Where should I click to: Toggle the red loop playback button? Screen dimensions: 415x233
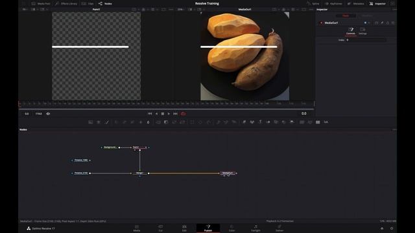(x=183, y=114)
